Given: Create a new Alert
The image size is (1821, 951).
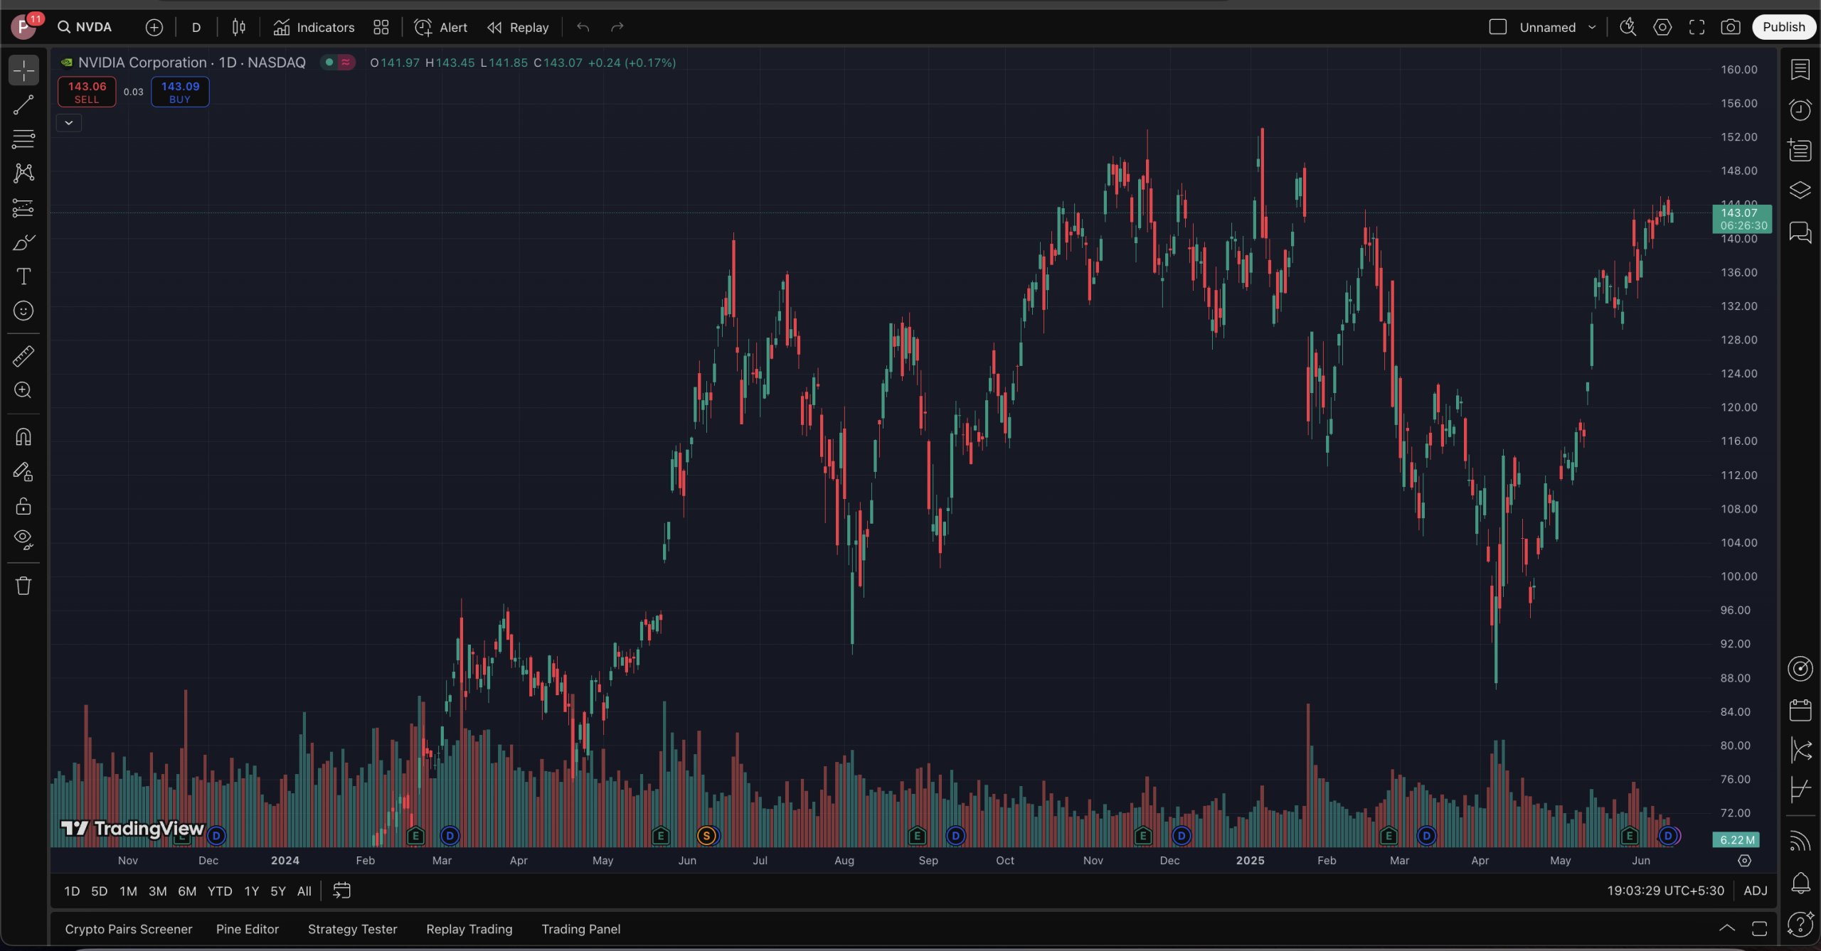Looking at the screenshot, I should (441, 27).
